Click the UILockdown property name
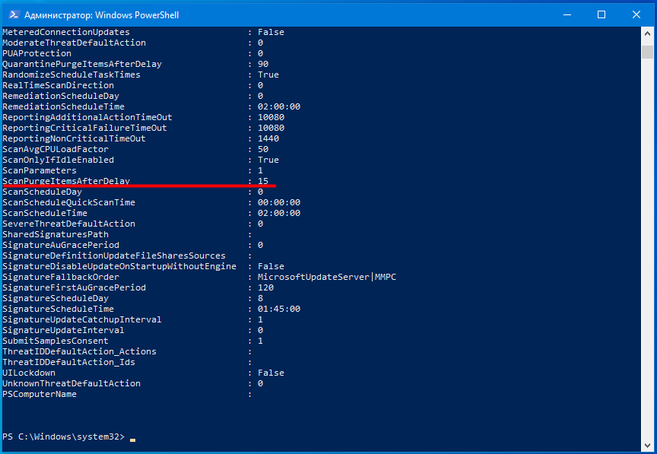This screenshot has width=657, height=454. 29,373
